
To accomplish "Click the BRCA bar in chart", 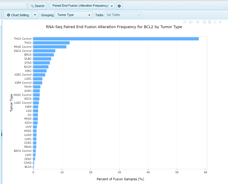I will point(43,55).
